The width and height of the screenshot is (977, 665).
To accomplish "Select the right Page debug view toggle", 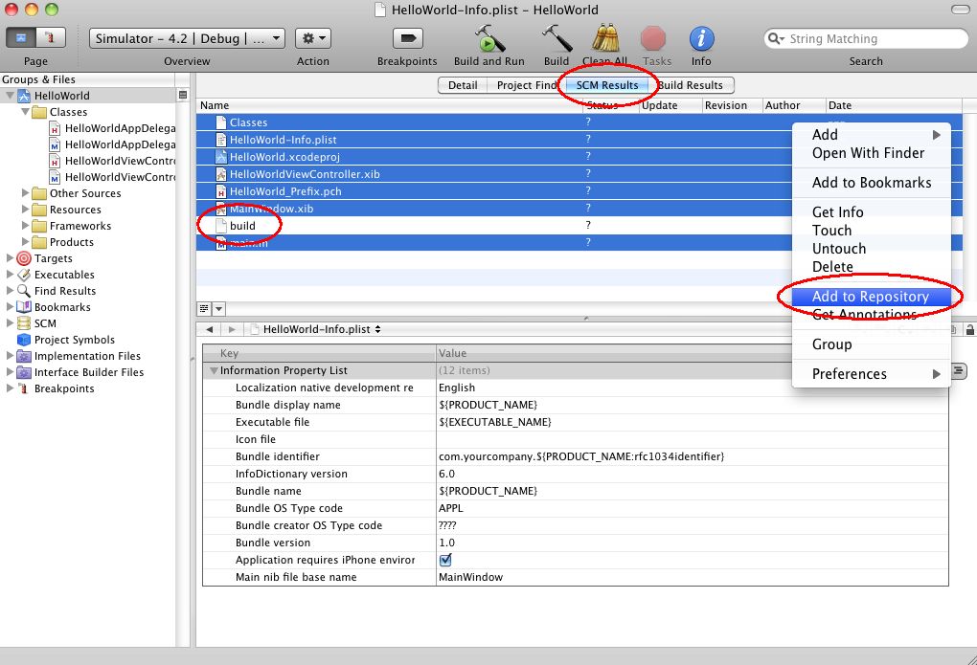I will point(51,38).
